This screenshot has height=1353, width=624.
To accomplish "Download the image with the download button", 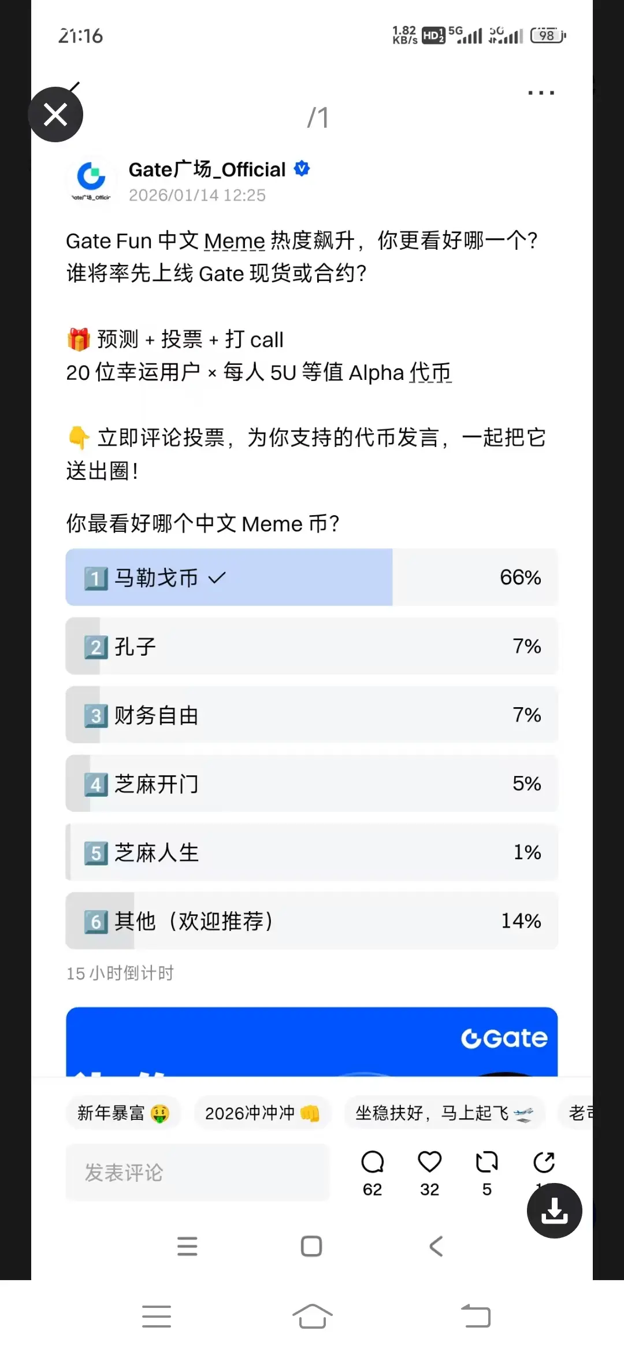I will [554, 1210].
